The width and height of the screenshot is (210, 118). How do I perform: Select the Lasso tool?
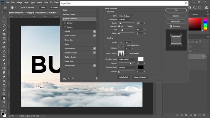tap(4, 26)
